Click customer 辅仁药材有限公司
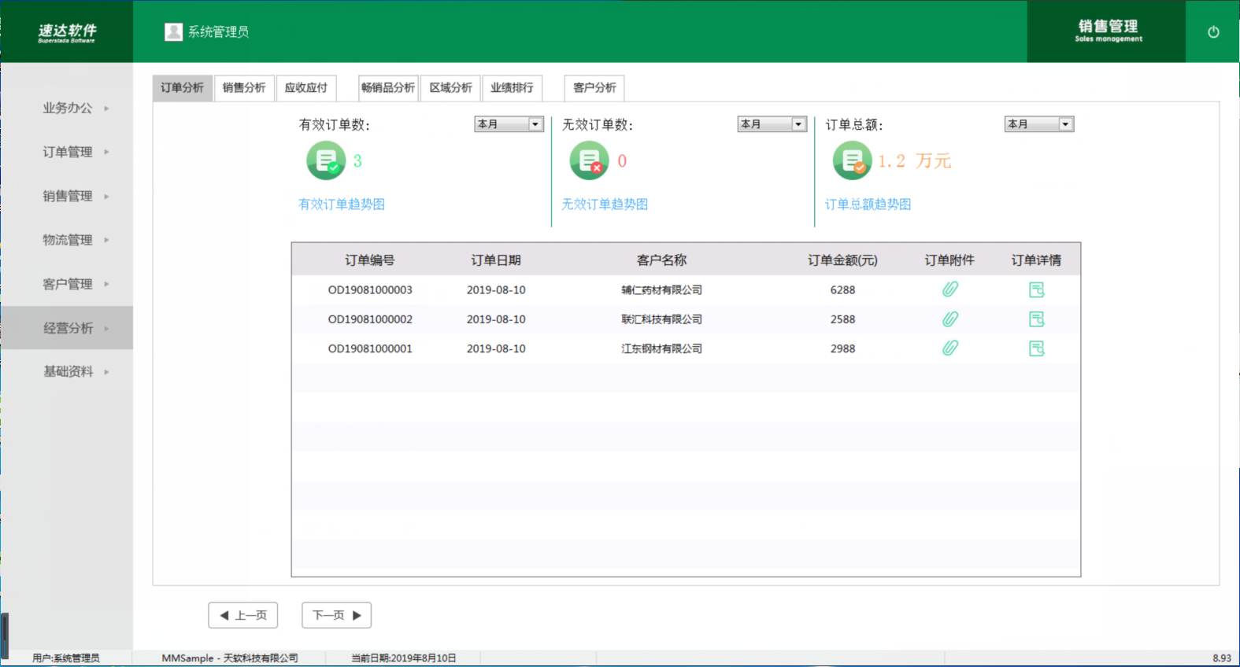1240x667 pixels. (x=661, y=289)
